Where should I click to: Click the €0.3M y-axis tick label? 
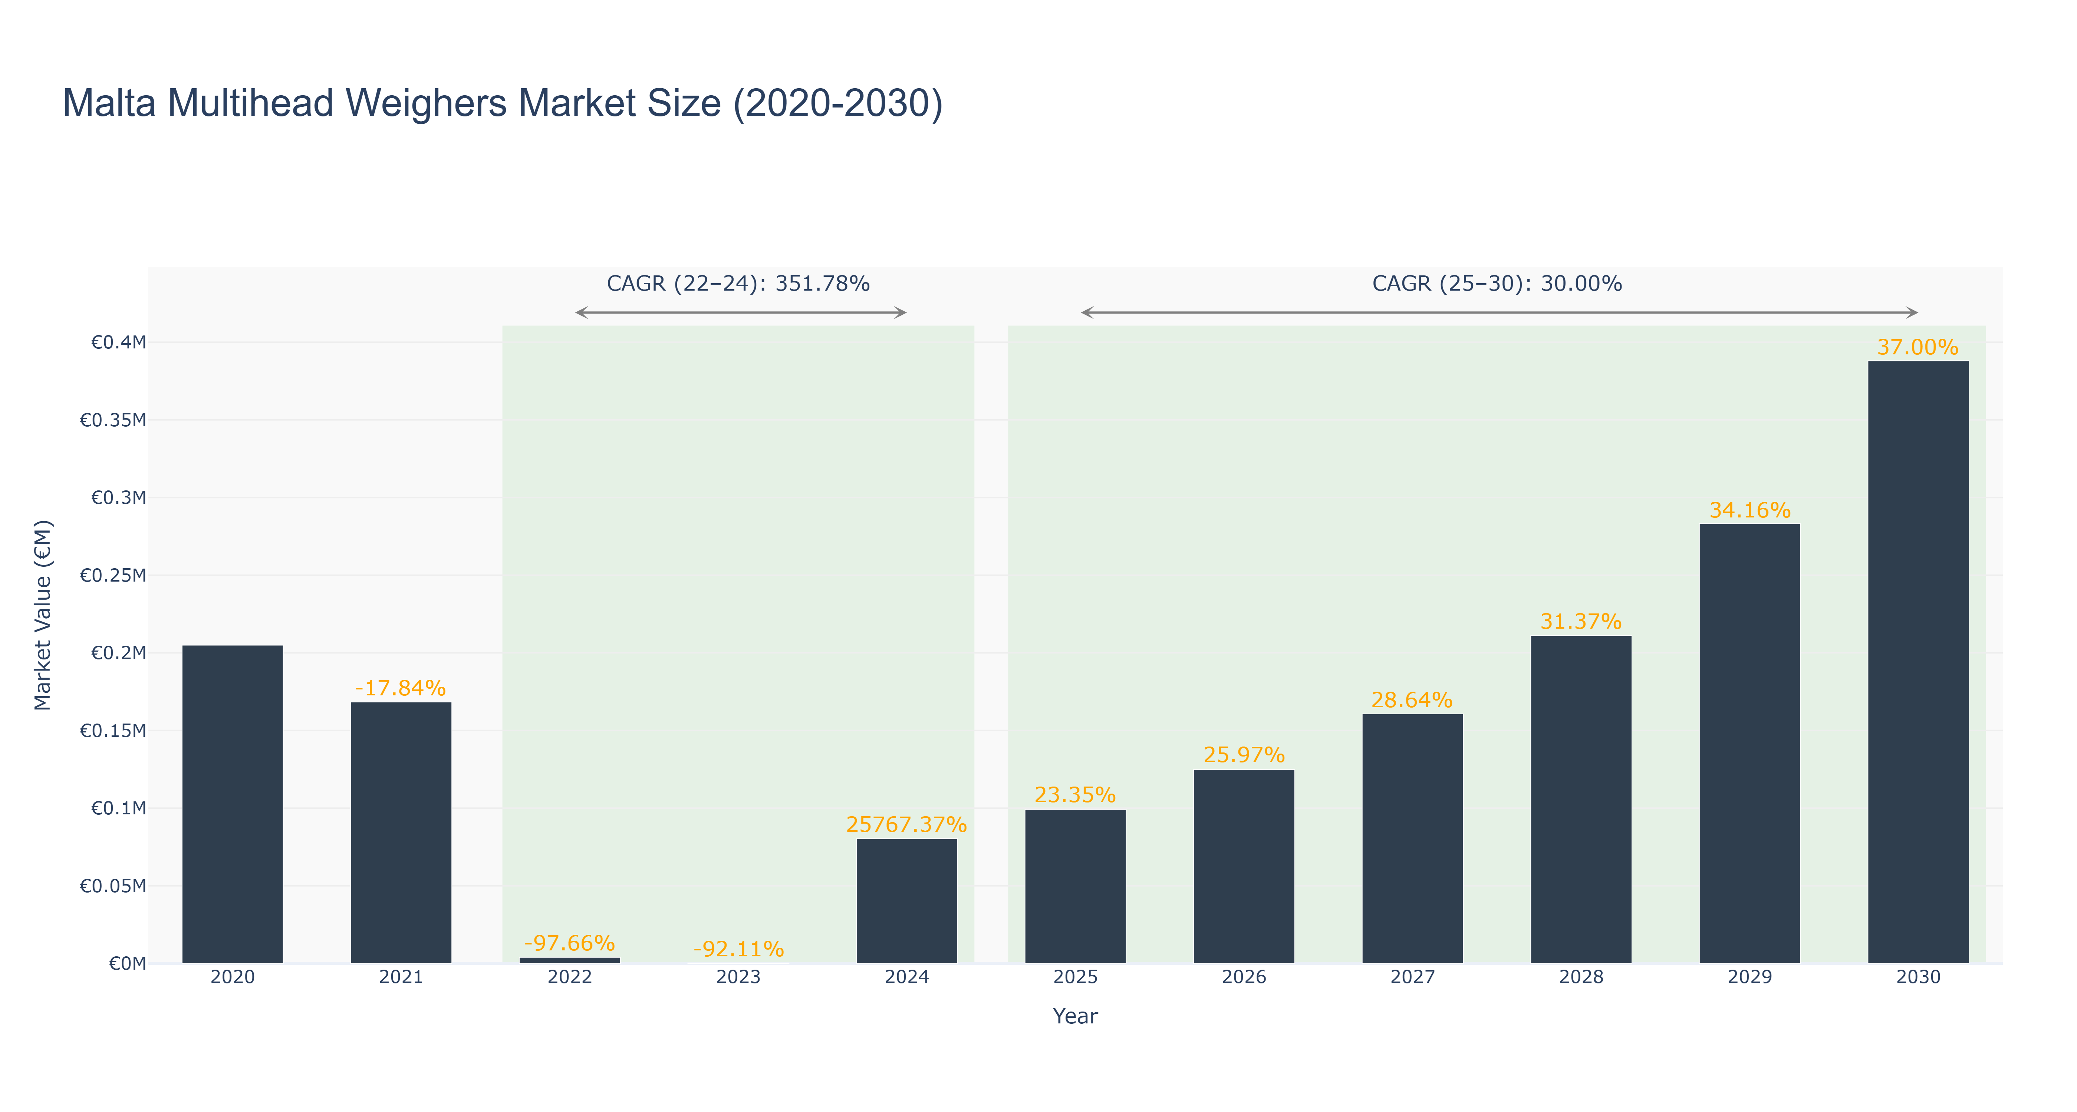119,497
